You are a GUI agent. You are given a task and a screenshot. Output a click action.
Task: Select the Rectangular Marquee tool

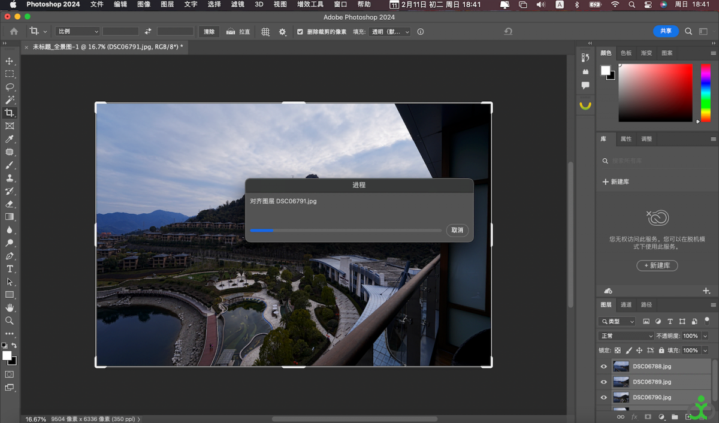click(10, 74)
